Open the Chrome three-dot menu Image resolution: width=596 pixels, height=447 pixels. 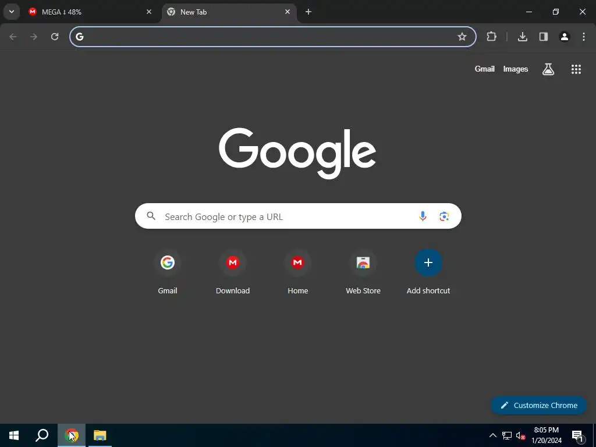584,37
